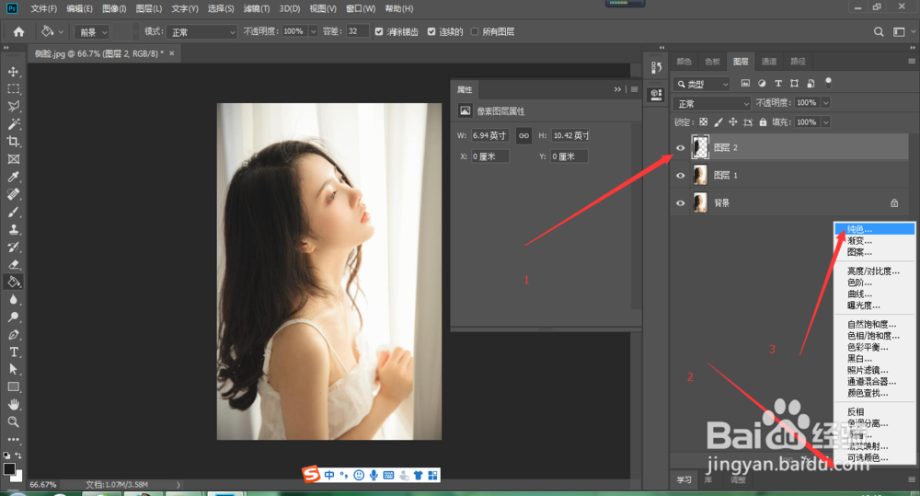
Task: Lock all with padlock icon
Action: tap(763, 122)
